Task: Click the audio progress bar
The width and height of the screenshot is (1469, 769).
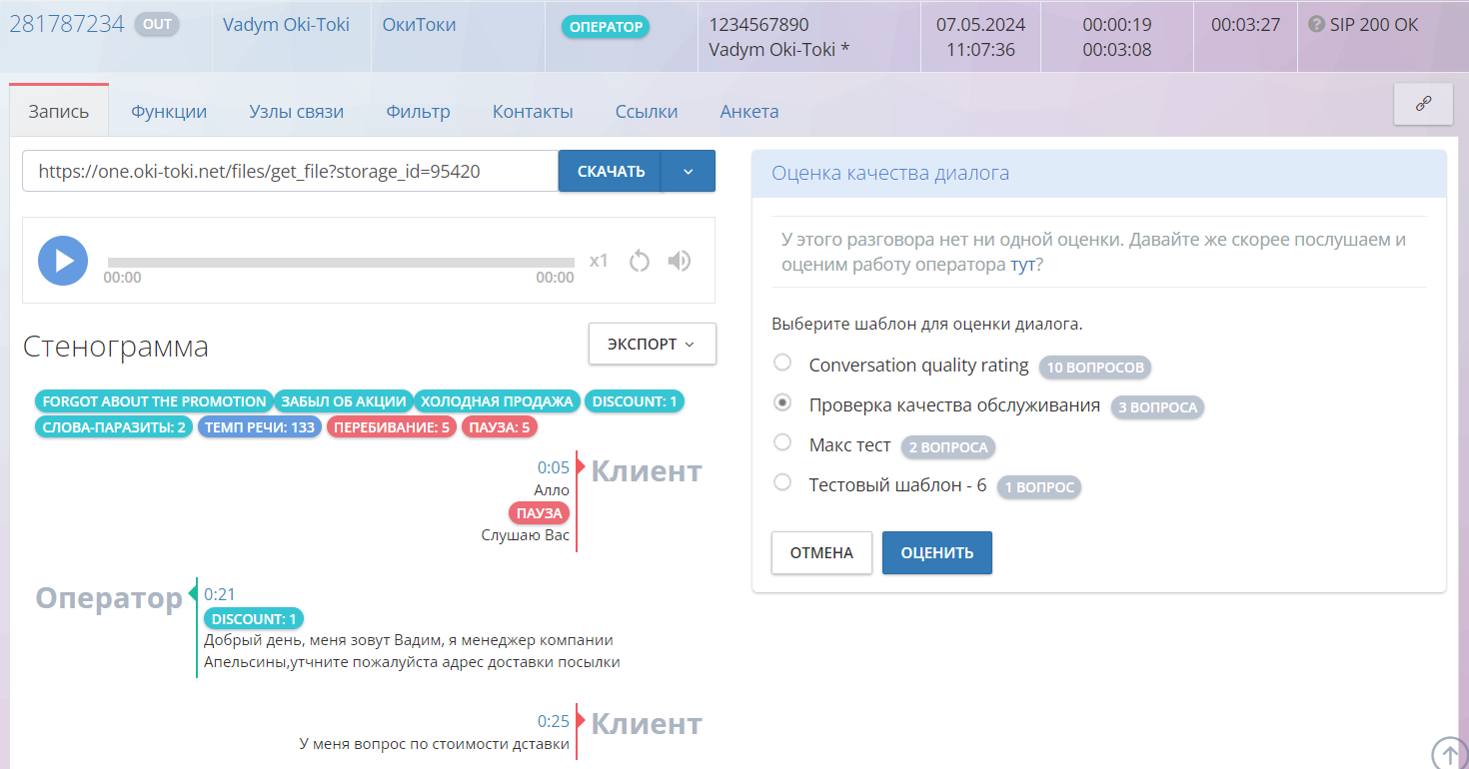Action: [x=341, y=263]
